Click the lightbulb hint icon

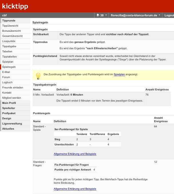pos(38,76)
